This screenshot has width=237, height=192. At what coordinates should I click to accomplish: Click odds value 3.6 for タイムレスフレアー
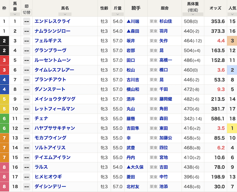pos(221,70)
